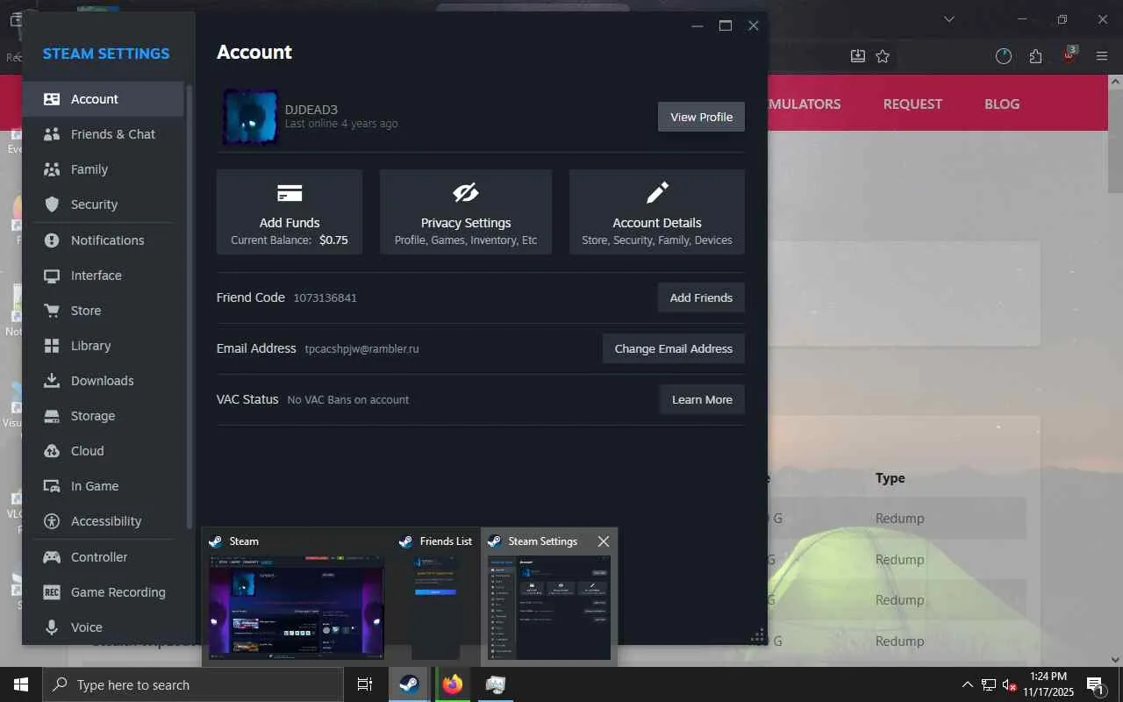Click the uBlock extension icon in Firefox
This screenshot has width=1123, height=702.
[1069, 56]
